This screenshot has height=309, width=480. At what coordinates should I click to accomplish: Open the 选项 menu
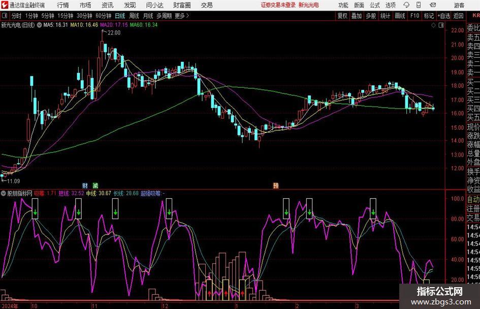click(390, 5)
